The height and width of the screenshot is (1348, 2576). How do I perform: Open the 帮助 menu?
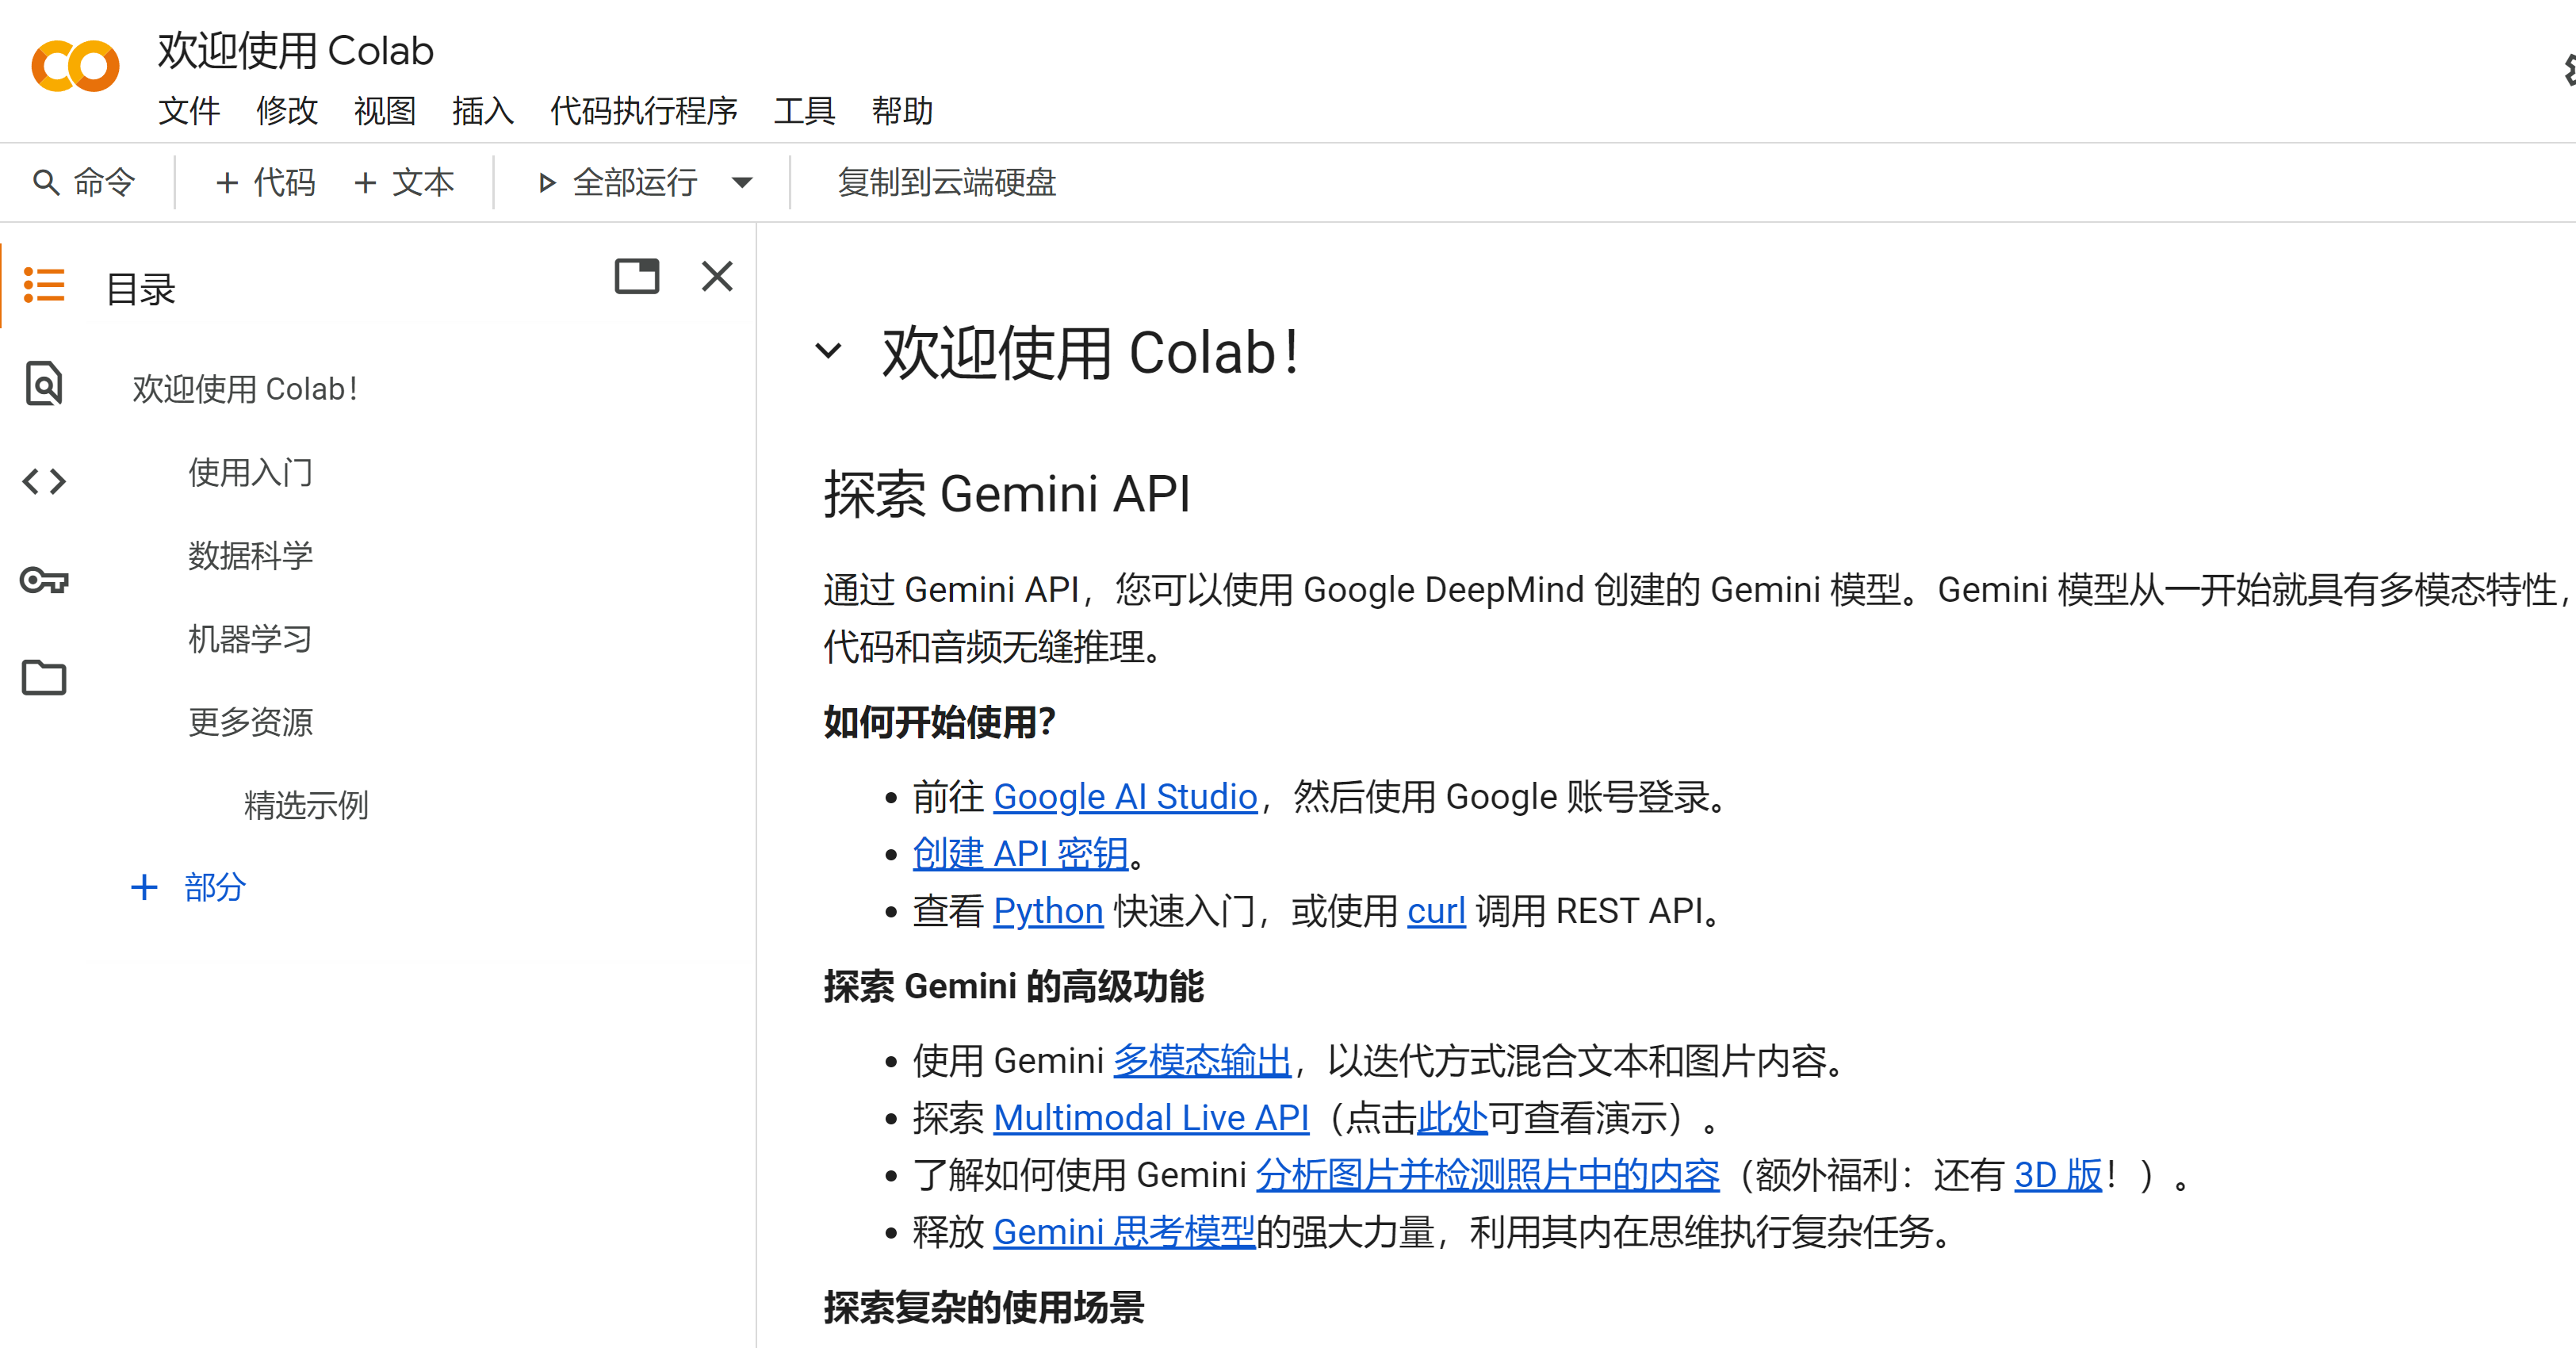point(903,110)
